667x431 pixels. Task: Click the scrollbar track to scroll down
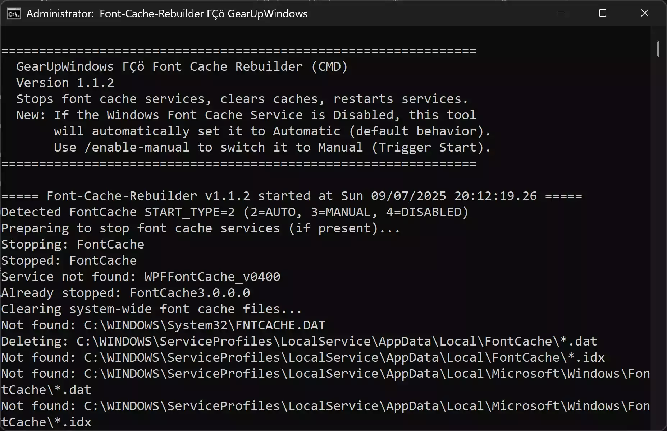[659, 251]
